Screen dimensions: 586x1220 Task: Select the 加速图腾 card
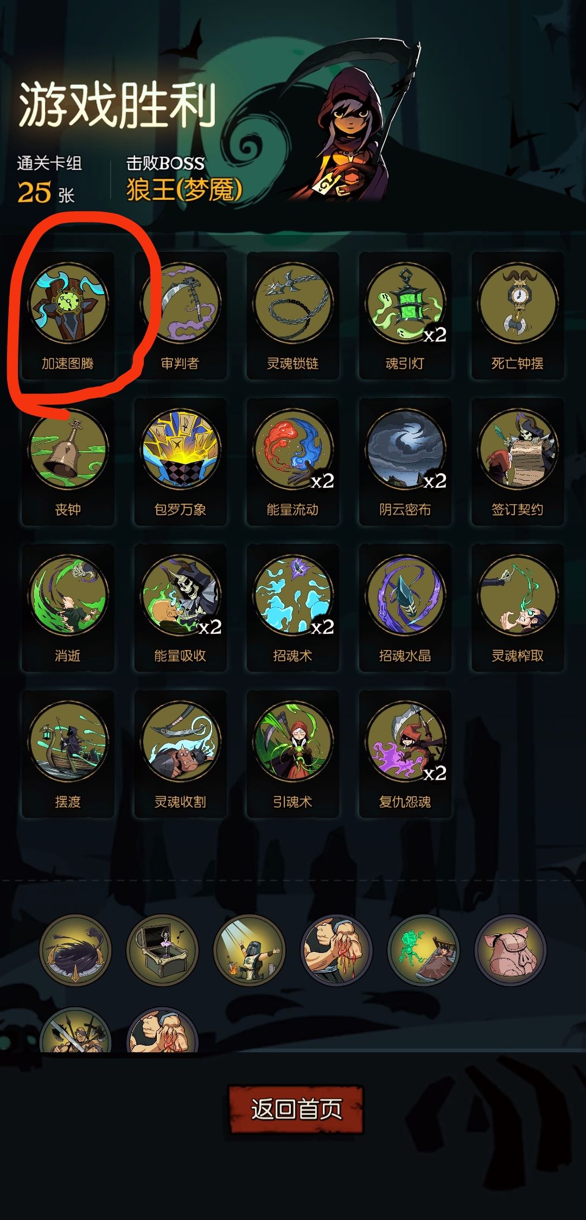coord(68,315)
